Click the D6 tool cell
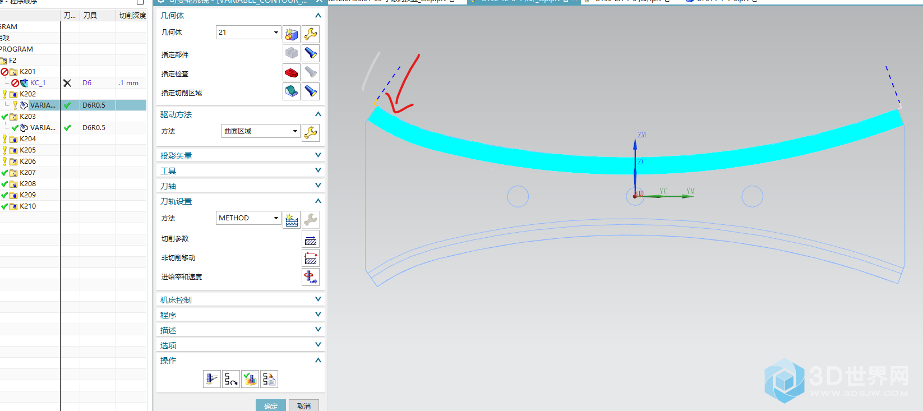Image resolution: width=923 pixels, height=411 pixels. coord(87,83)
